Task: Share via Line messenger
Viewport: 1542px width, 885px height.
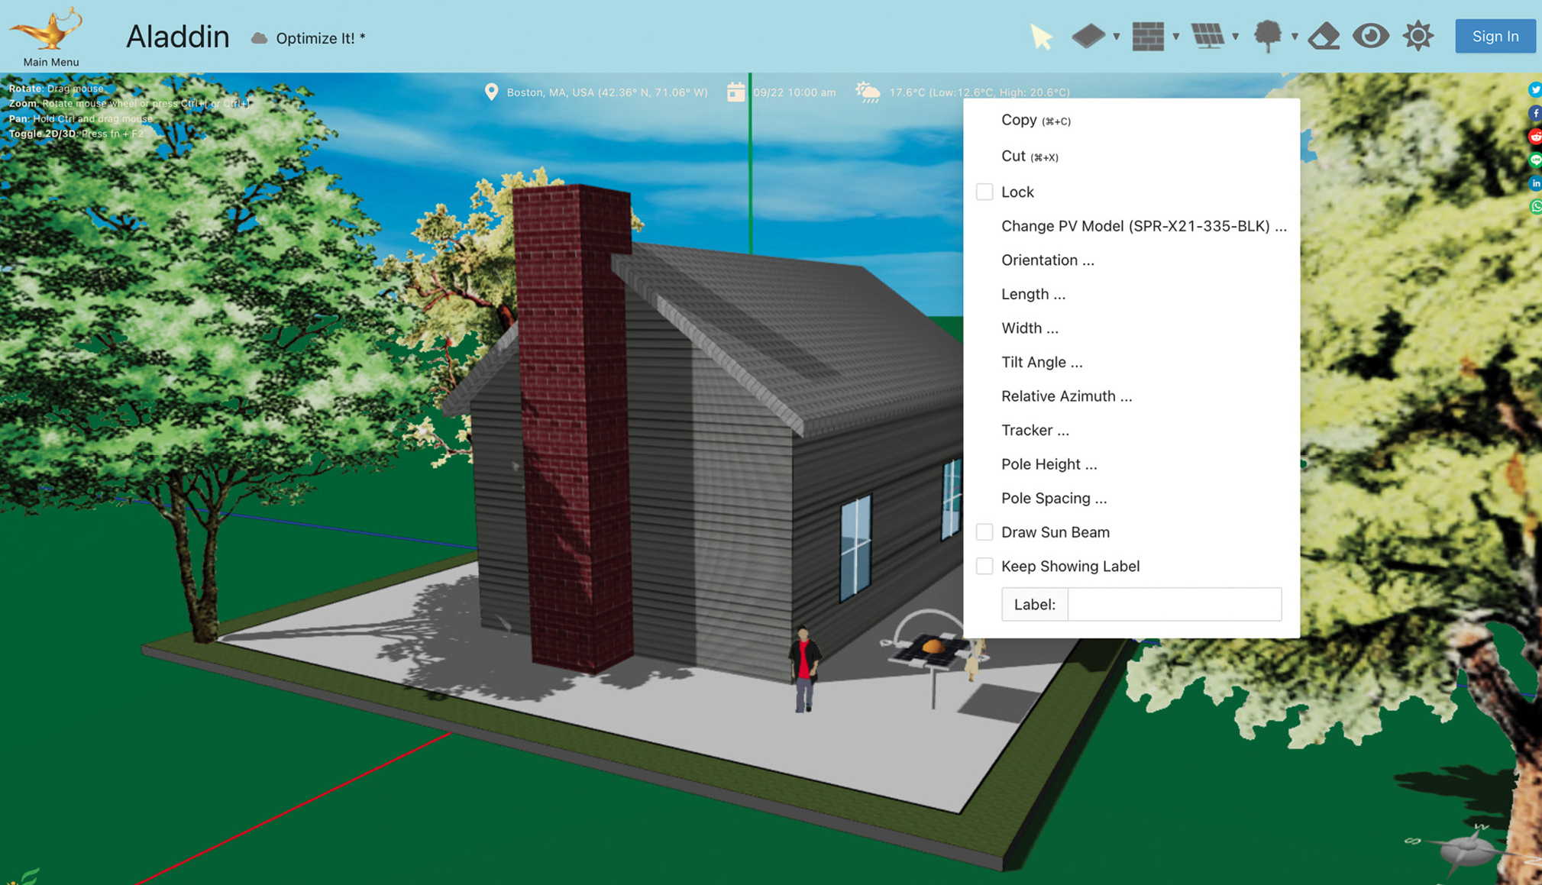Action: tap(1534, 160)
